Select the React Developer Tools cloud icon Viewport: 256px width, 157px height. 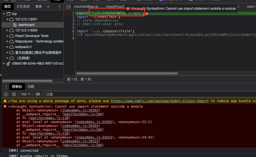tap(12, 36)
